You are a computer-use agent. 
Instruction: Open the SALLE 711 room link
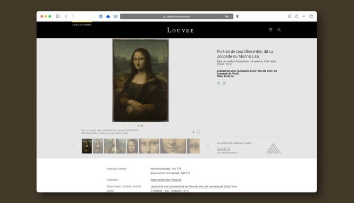pos(223,149)
